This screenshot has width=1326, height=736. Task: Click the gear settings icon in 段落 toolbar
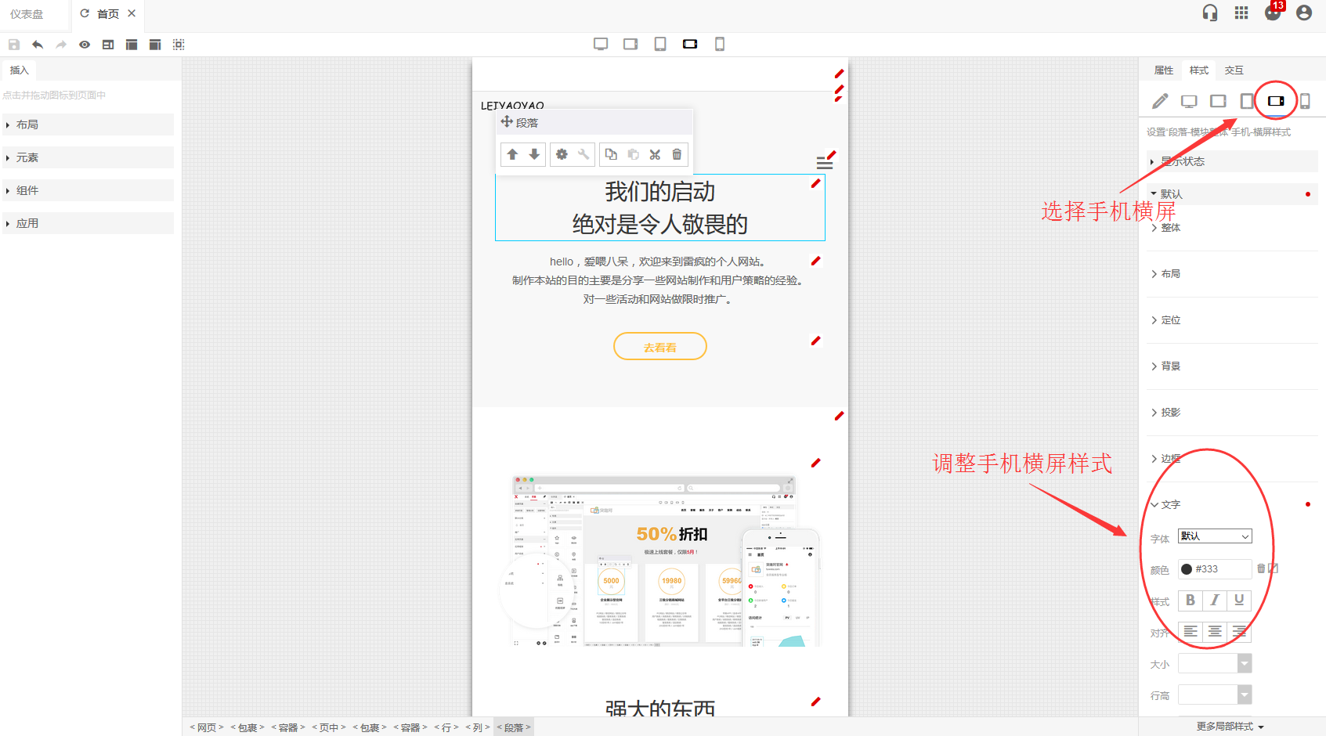(x=562, y=154)
